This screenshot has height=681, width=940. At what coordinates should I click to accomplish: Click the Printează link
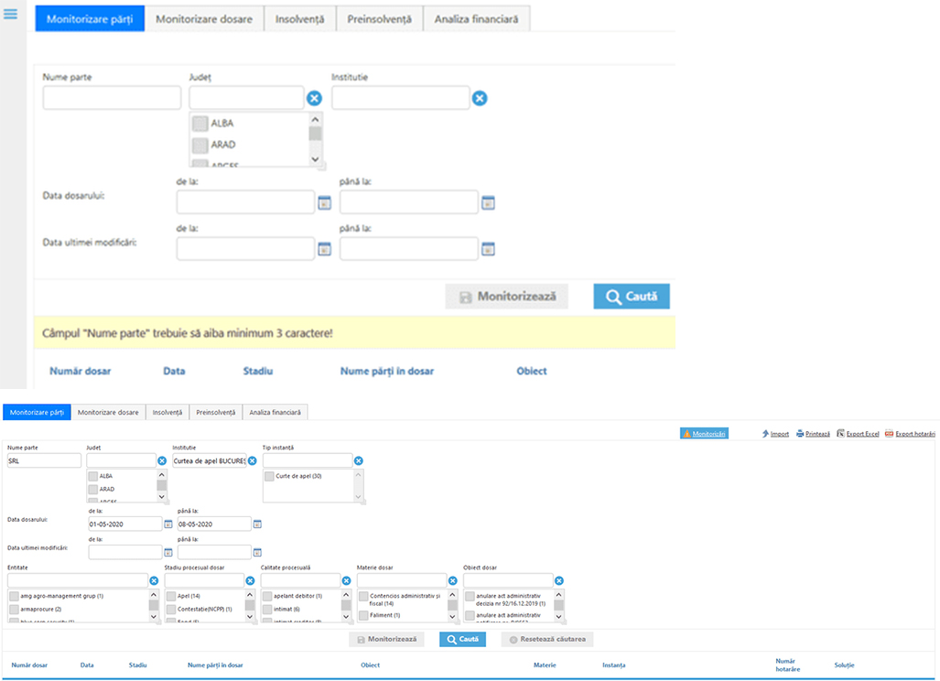813,434
